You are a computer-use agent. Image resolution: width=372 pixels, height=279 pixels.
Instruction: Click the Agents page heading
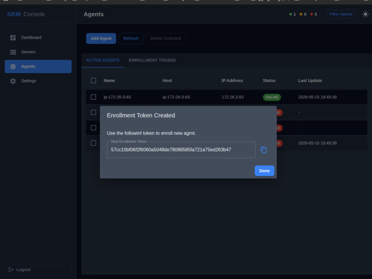point(94,14)
